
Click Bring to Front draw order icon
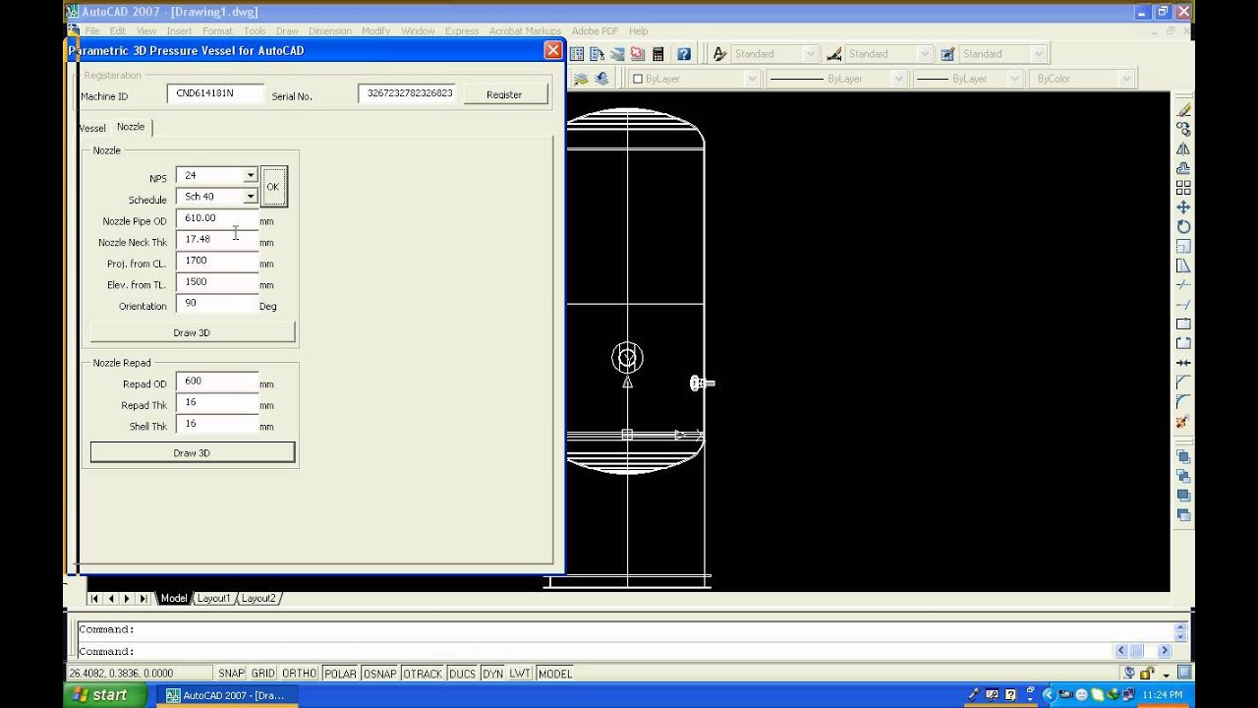(1183, 457)
